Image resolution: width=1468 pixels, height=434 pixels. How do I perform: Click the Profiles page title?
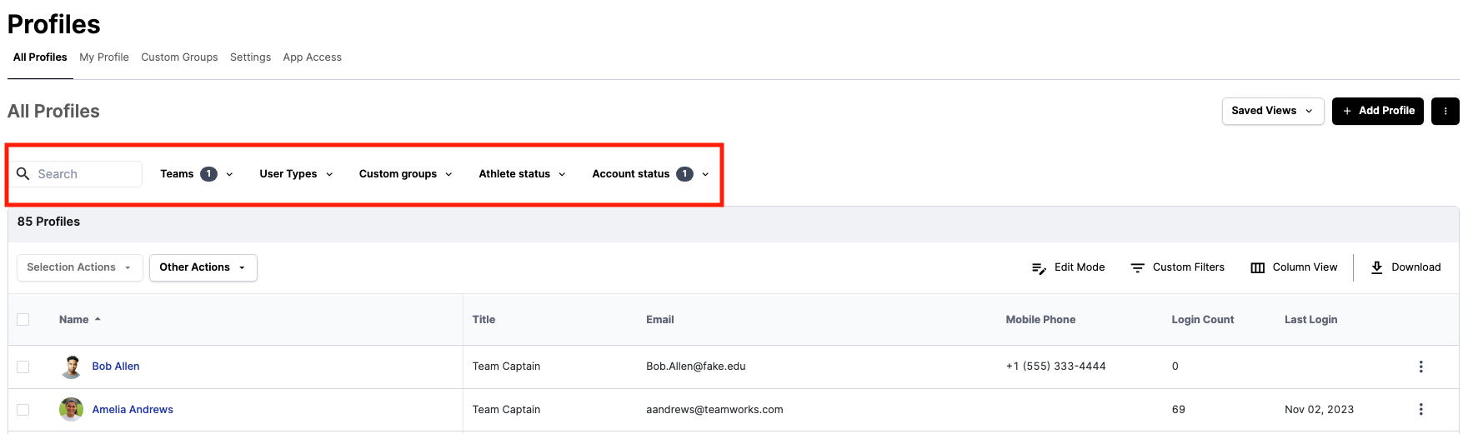pos(53,24)
